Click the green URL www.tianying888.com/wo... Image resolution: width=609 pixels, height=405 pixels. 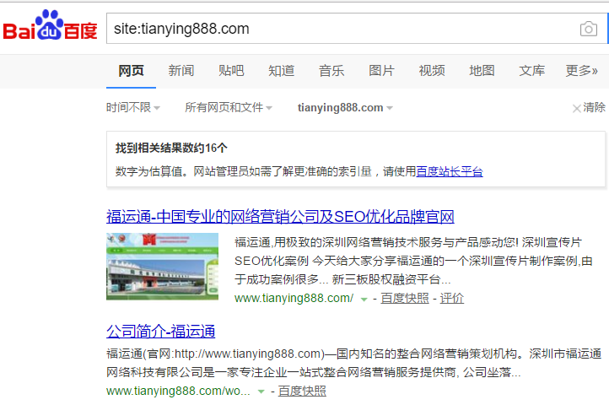click(x=178, y=391)
